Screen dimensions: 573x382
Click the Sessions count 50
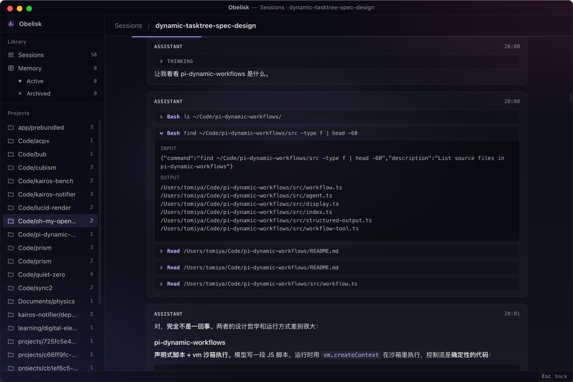click(94, 55)
